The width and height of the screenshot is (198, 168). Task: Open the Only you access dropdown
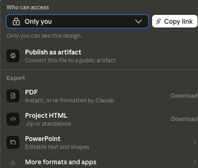(x=77, y=21)
